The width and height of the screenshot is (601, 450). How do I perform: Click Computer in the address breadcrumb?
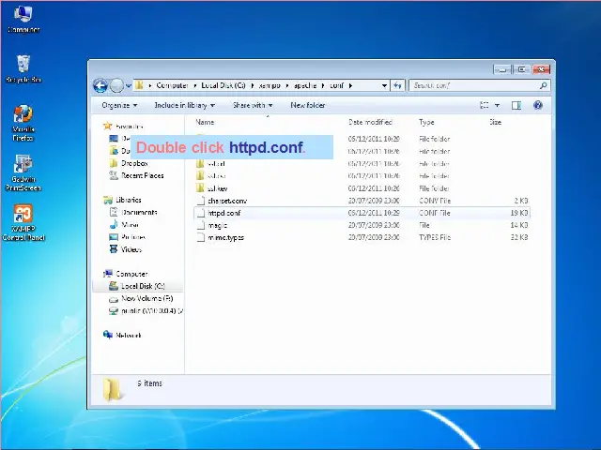tap(172, 85)
